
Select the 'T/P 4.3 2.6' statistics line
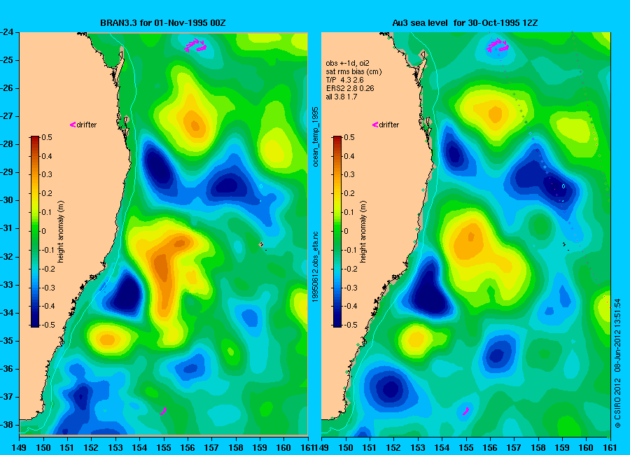344,80
